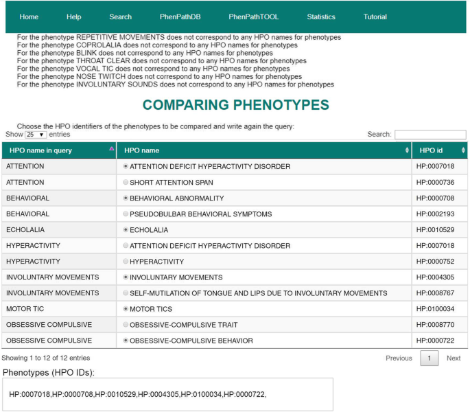Select the MOTOR TICS radio button
The height and width of the screenshot is (412, 470).
(125, 309)
